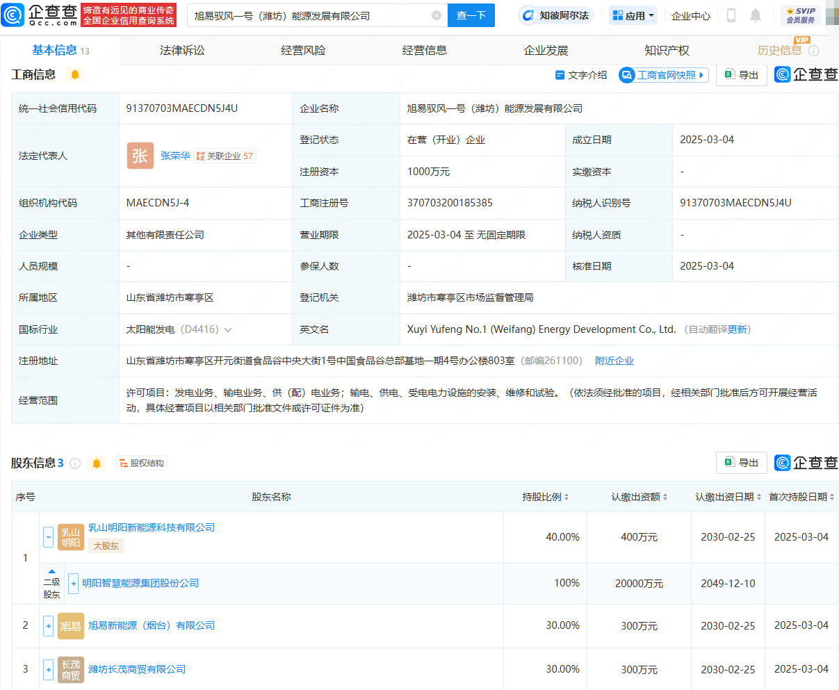Viewport: 839px width, 690px height.
Task: Export 股东信息 with the 导出 button
Action: [742, 463]
